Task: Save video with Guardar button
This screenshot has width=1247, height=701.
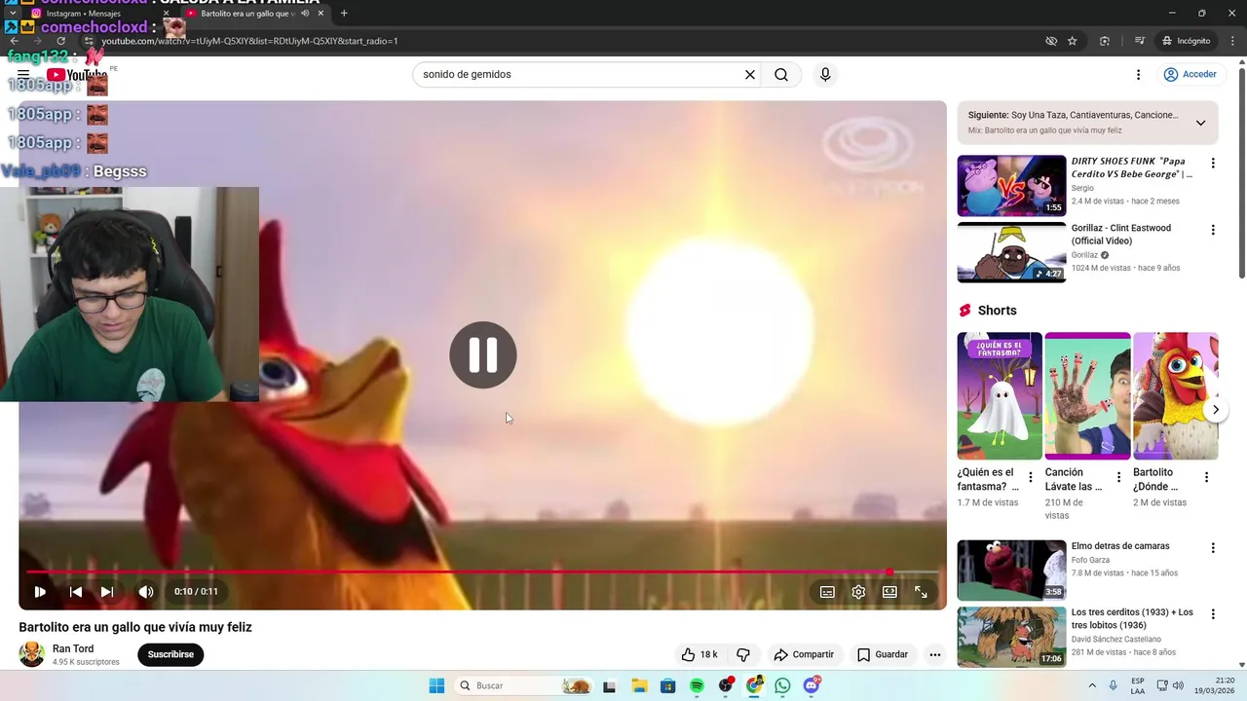Action: (882, 655)
